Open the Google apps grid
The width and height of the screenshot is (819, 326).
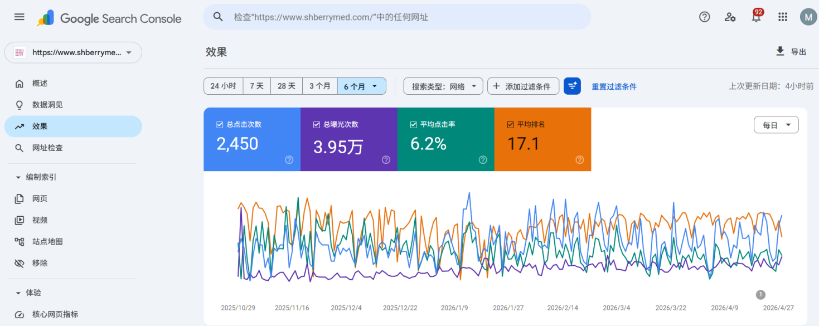[783, 17]
